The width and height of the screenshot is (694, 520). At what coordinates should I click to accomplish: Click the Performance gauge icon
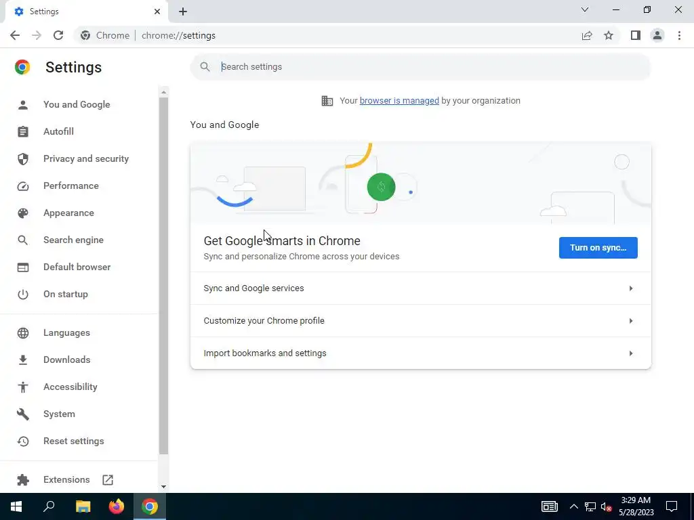tap(23, 186)
